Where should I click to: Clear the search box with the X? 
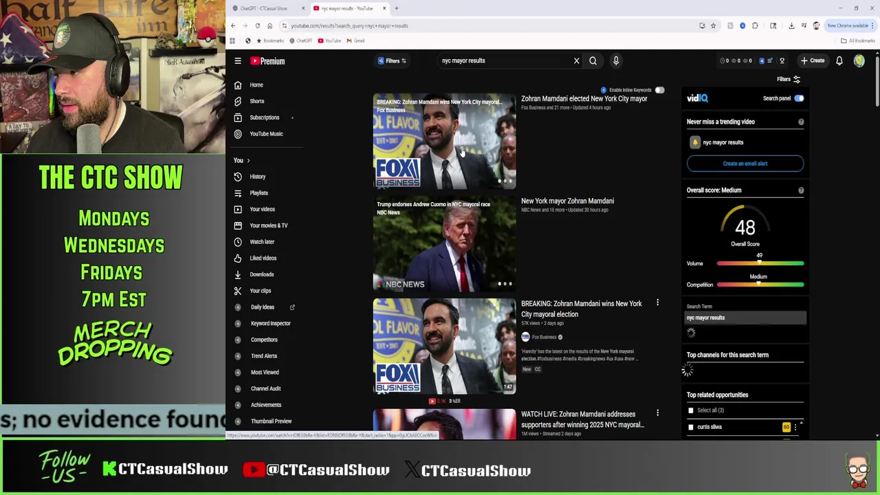point(577,60)
